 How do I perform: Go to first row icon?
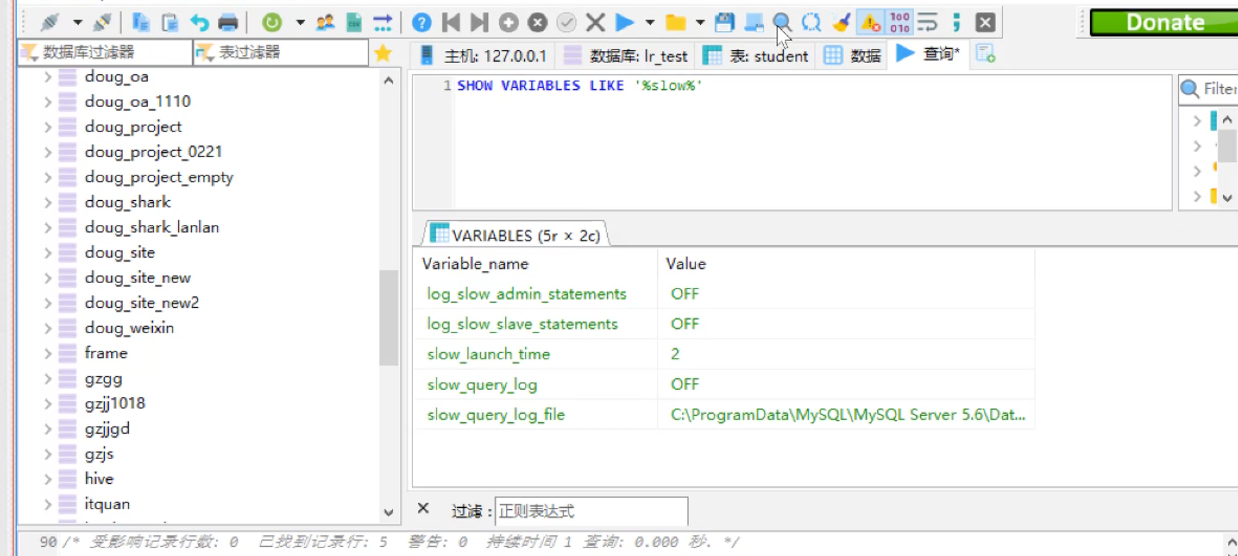[451, 23]
